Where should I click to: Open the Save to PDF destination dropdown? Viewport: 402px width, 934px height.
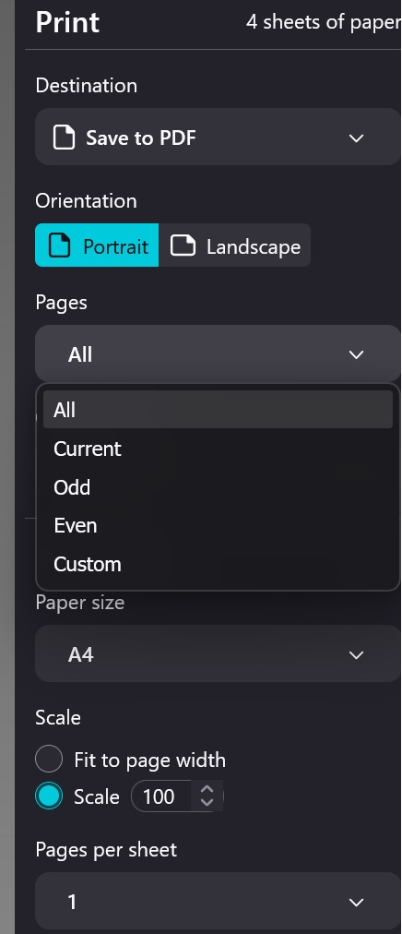[218, 137]
